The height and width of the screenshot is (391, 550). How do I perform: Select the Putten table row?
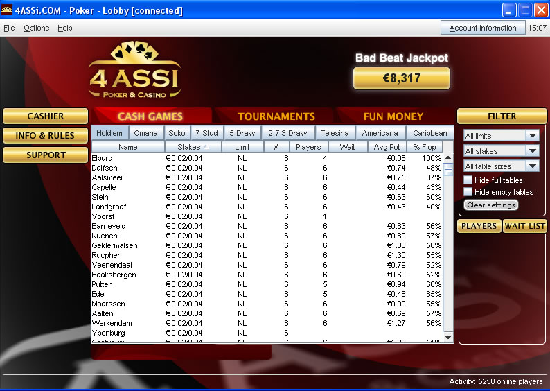click(x=267, y=284)
